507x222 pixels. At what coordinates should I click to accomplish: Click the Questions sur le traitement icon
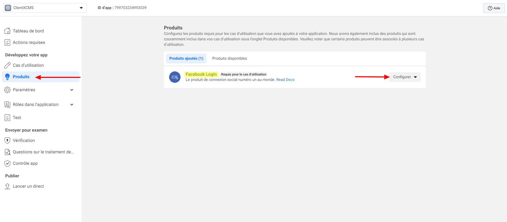(x=7, y=152)
